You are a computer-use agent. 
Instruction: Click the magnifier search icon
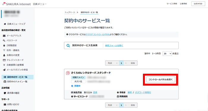click(x=68, y=46)
